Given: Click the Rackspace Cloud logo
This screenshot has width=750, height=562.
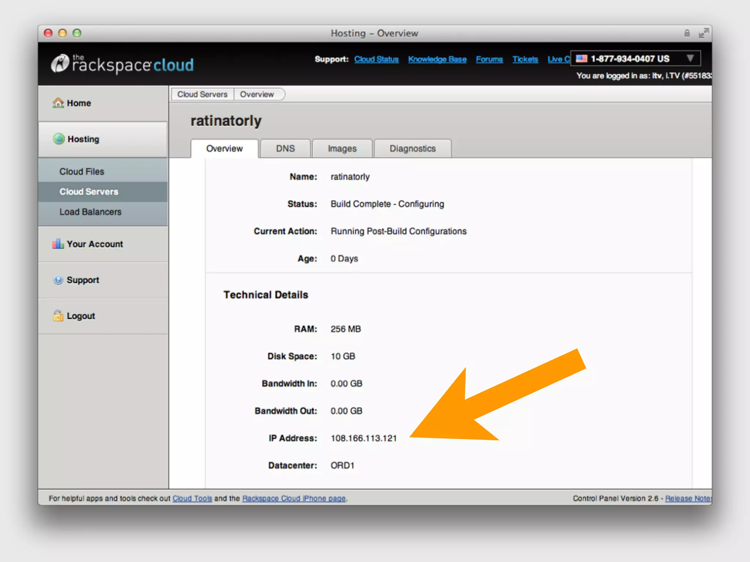Looking at the screenshot, I should coord(122,64).
